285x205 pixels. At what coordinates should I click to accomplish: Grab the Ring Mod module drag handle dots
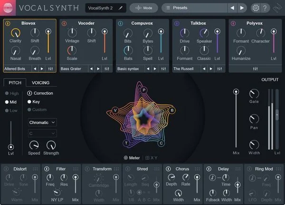pos(278,169)
